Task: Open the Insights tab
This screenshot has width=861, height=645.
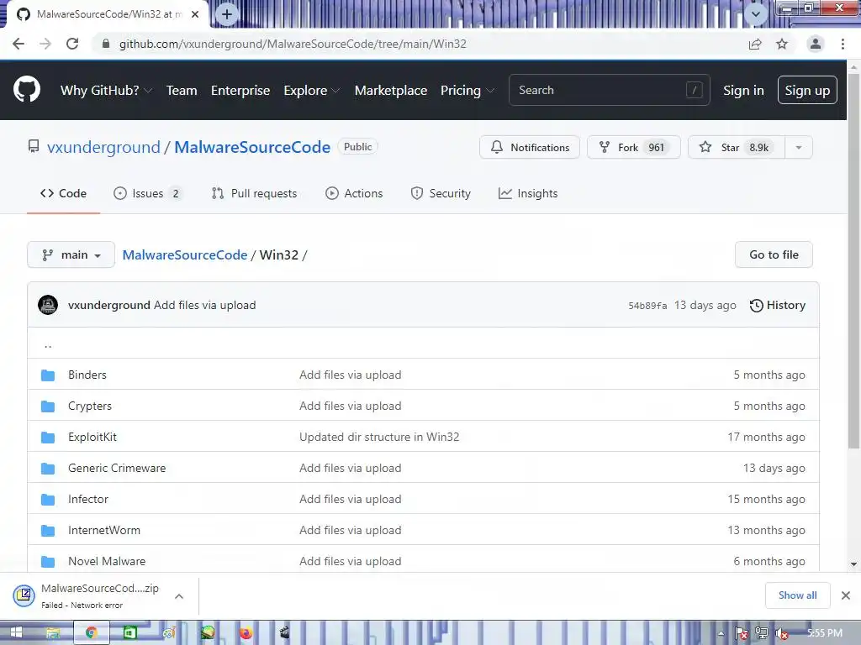Action: coord(528,194)
